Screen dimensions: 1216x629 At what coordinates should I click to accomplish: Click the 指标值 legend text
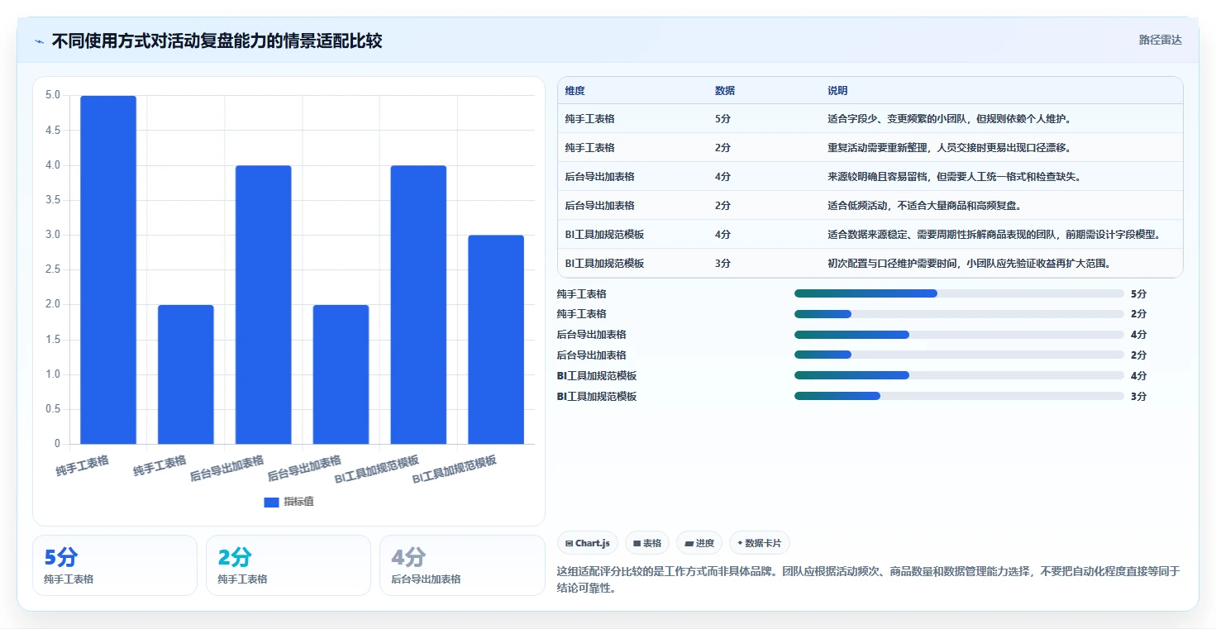(x=298, y=502)
